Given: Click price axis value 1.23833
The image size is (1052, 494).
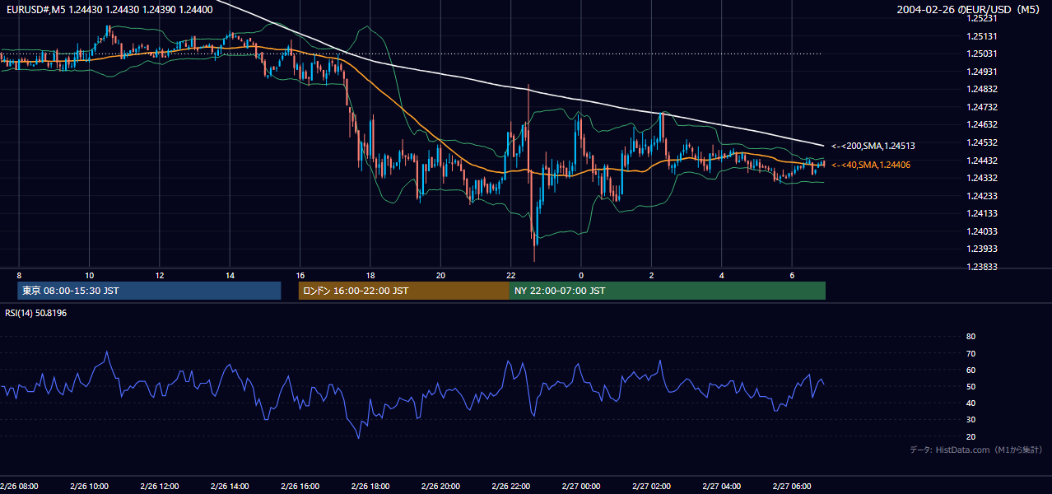Looking at the screenshot, I should point(982,267).
